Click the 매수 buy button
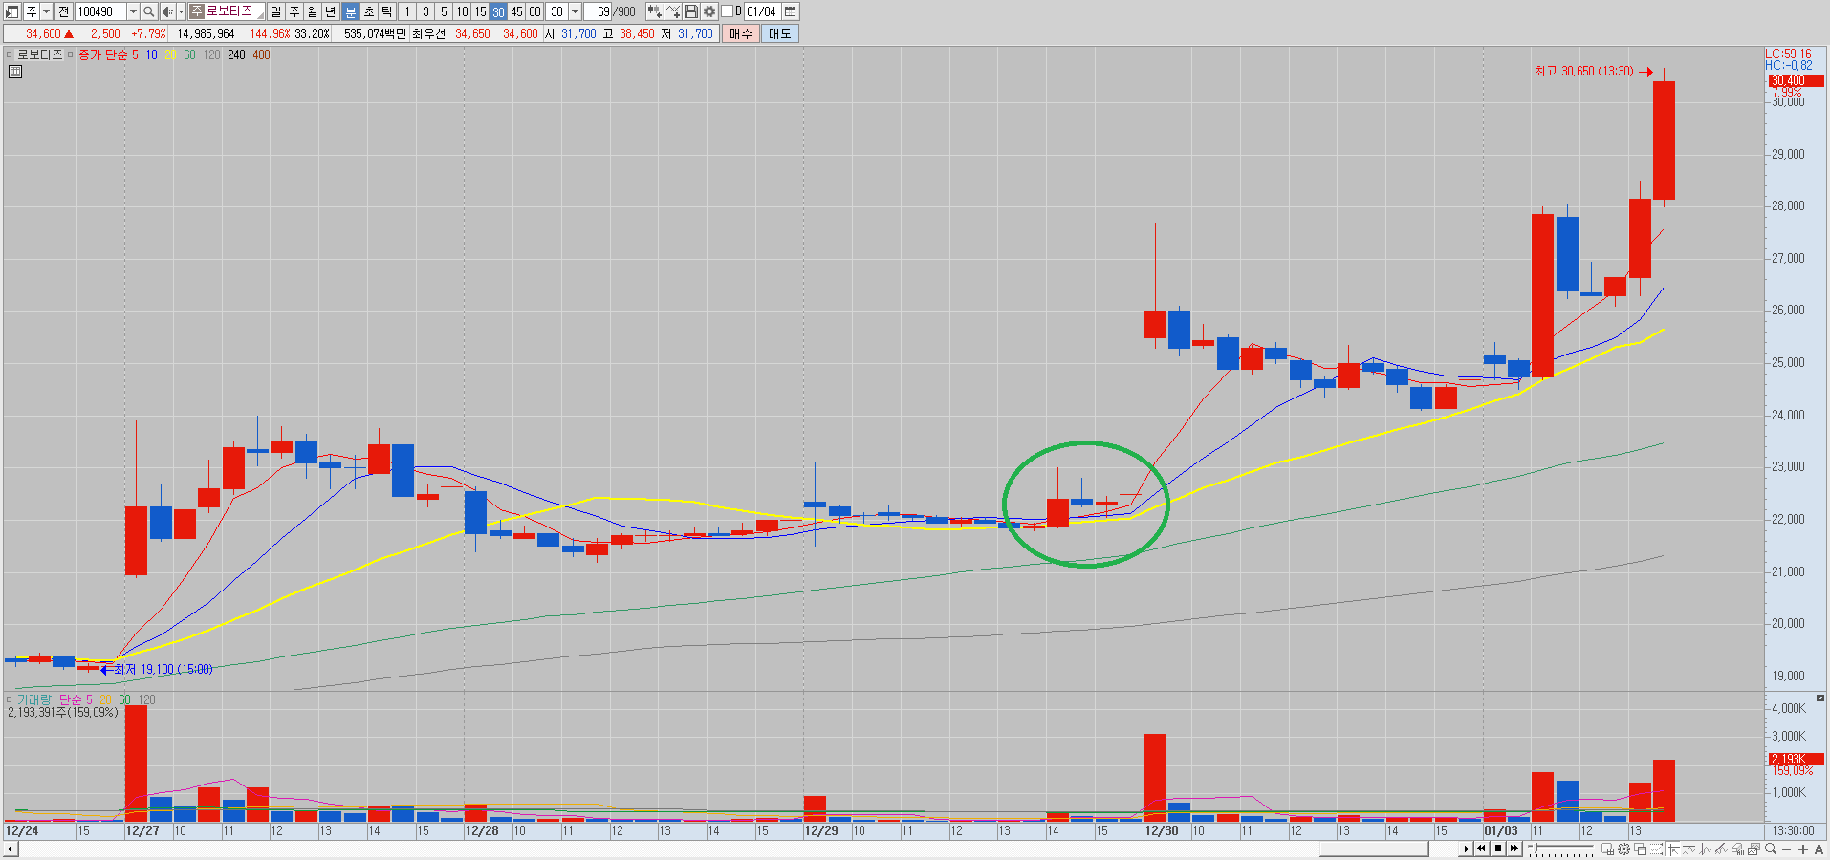Image resolution: width=1830 pixels, height=860 pixels. pos(741,33)
